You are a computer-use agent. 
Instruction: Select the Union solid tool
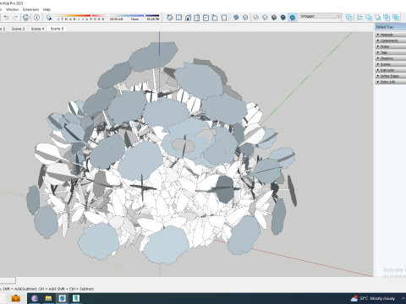[369, 18]
